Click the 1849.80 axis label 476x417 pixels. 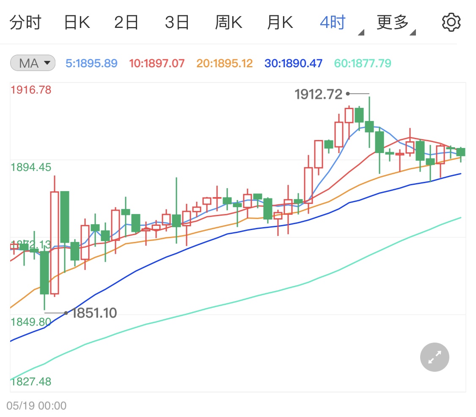point(31,322)
